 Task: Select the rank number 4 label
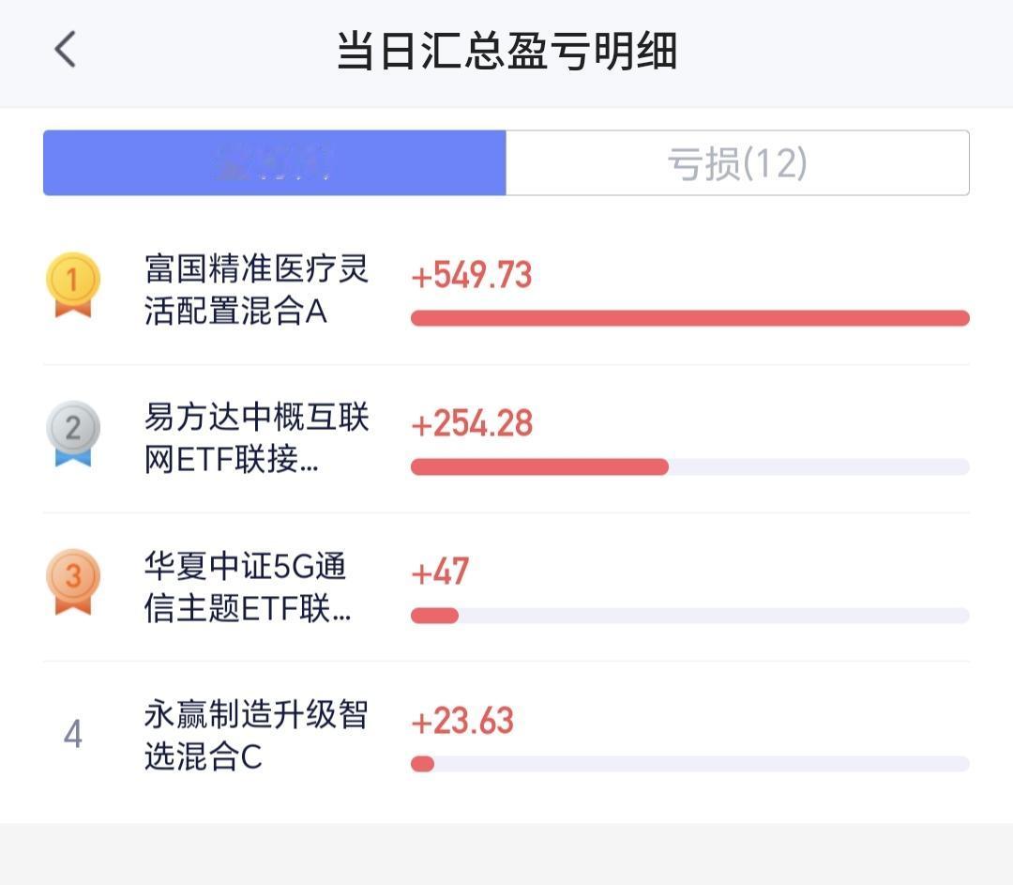(73, 734)
